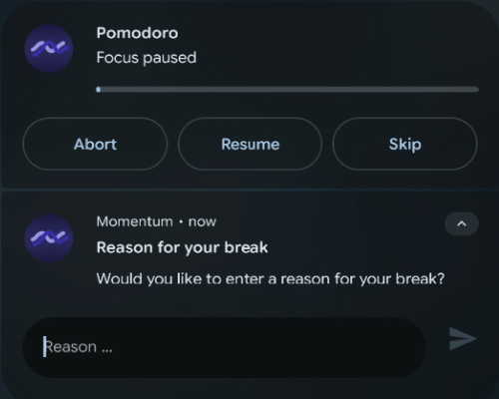Tap the Pomodoro notification app icon
The height and width of the screenshot is (399, 499).
(49, 49)
